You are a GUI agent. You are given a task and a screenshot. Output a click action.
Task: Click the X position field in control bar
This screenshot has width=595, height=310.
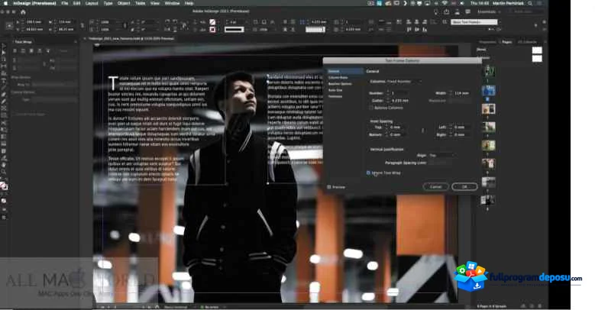[34, 22]
